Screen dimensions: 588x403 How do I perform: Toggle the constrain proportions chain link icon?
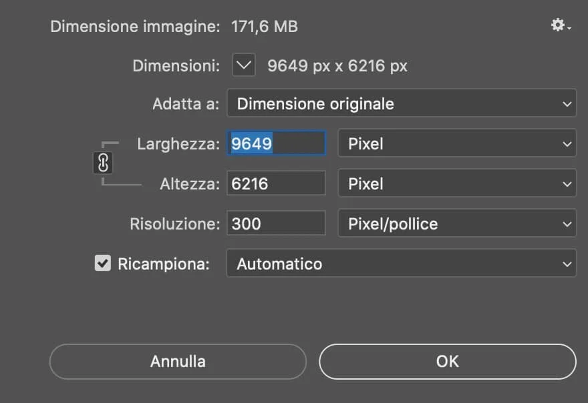103,163
